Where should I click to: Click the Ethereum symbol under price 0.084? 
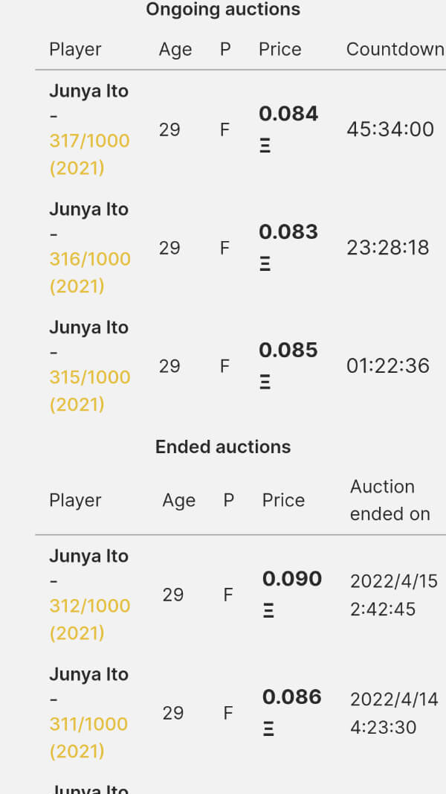click(265, 146)
